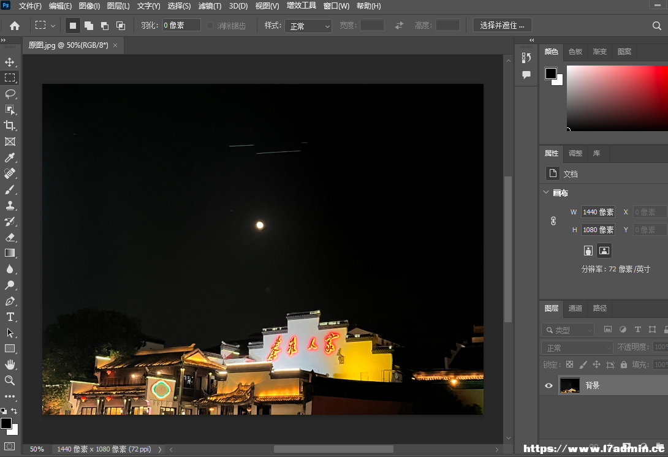The image size is (668, 457).
Task: Choose Intersect with Selection mode
Action: click(121, 26)
